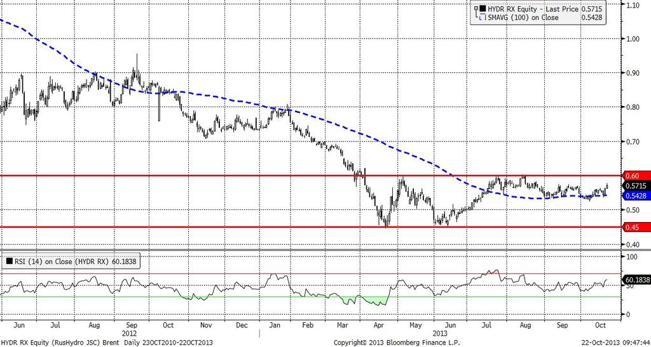This screenshot has height=347, width=651.
Task: Click the 60.1838 RSI value tag
Action: pos(637,280)
